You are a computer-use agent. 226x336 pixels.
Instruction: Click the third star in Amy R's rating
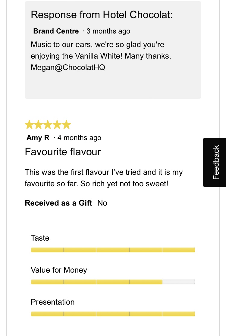pyautogui.click(x=48, y=125)
